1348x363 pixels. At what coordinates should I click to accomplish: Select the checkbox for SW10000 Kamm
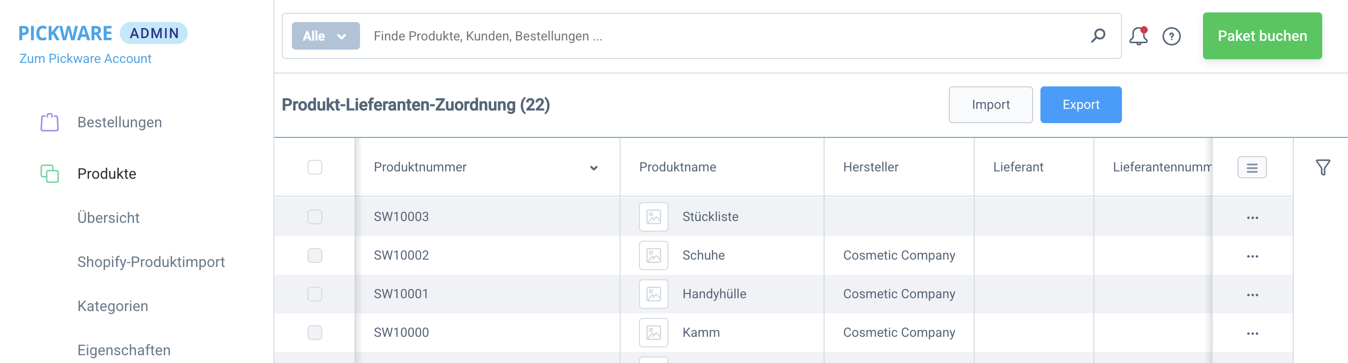(x=314, y=333)
